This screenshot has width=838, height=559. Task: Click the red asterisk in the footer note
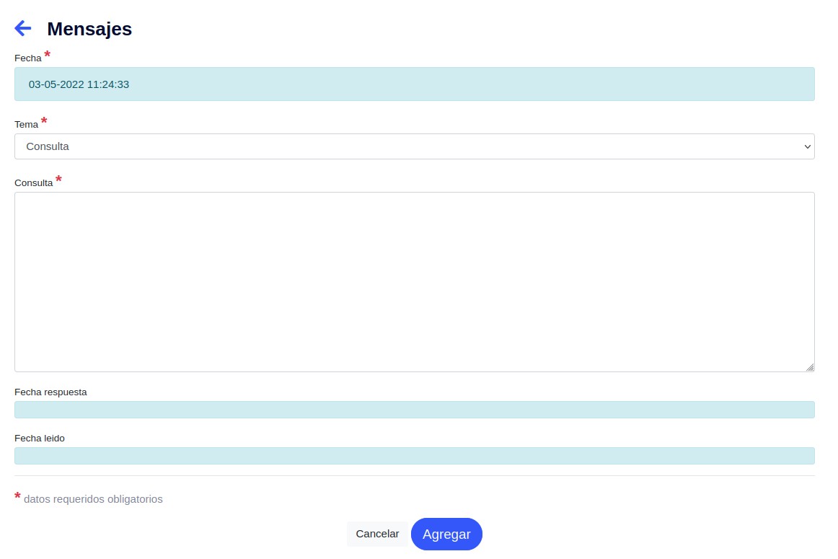tap(17, 497)
